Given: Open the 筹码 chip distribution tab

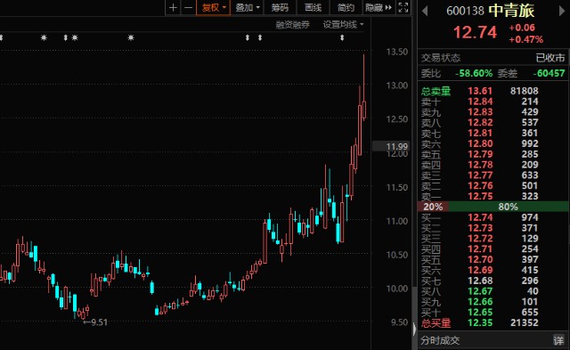Looking at the screenshot, I should click(280, 7).
